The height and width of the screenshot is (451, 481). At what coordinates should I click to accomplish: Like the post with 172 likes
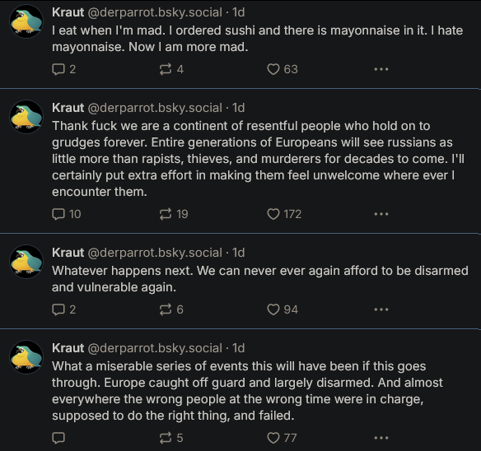pyautogui.click(x=284, y=214)
